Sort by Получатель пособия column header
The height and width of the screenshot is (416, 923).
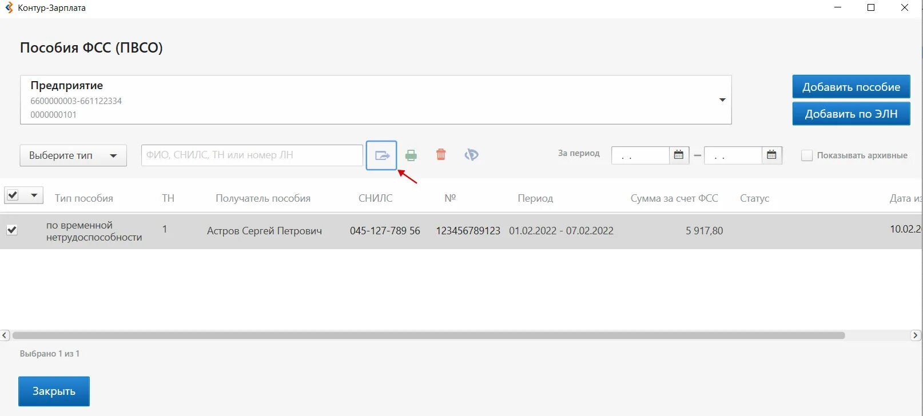point(263,198)
